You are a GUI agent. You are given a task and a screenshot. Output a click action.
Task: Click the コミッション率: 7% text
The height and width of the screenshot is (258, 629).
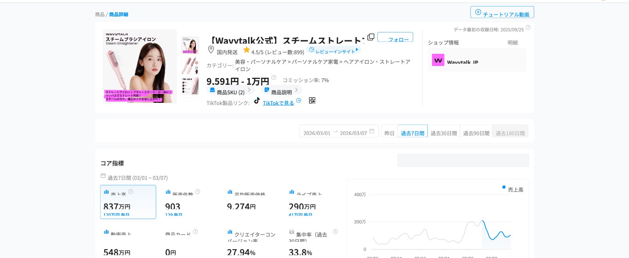pyautogui.click(x=305, y=80)
